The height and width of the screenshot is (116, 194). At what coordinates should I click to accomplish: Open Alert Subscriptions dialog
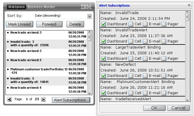point(71,100)
